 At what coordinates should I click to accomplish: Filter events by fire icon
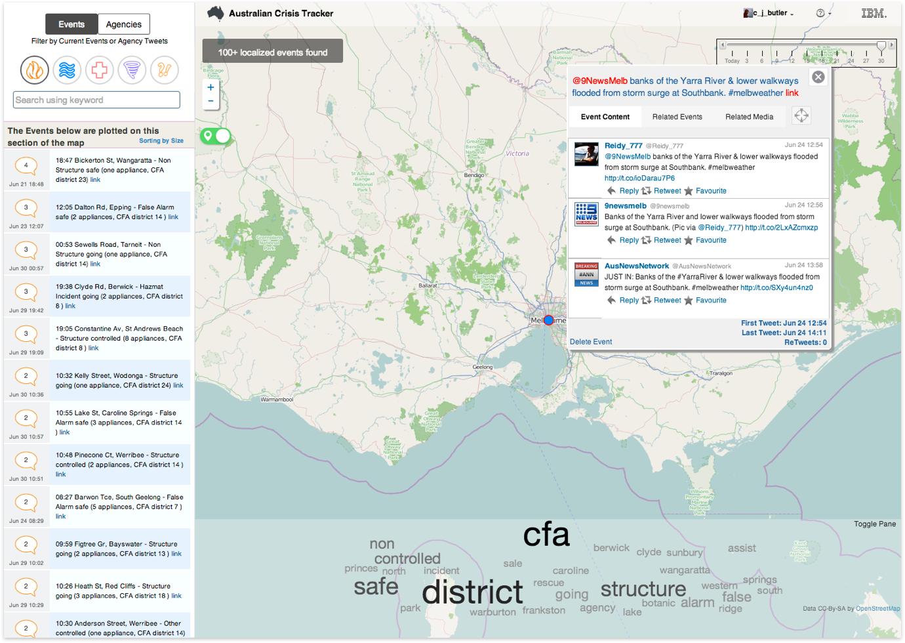click(35, 70)
